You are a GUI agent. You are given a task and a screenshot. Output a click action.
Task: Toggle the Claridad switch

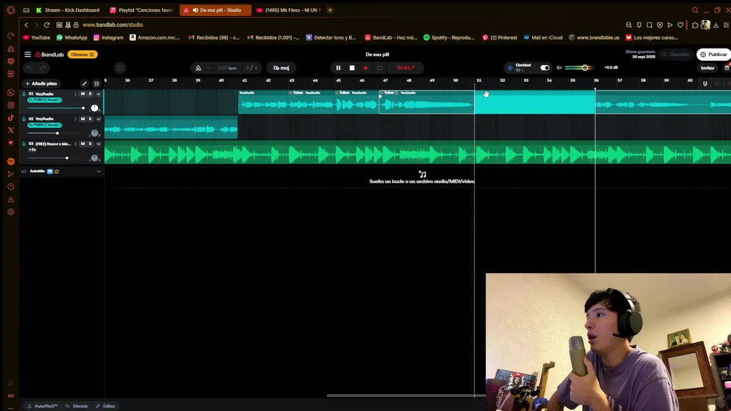tap(545, 68)
